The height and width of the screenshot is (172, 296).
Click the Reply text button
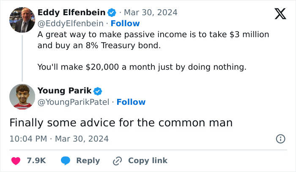[88, 161]
